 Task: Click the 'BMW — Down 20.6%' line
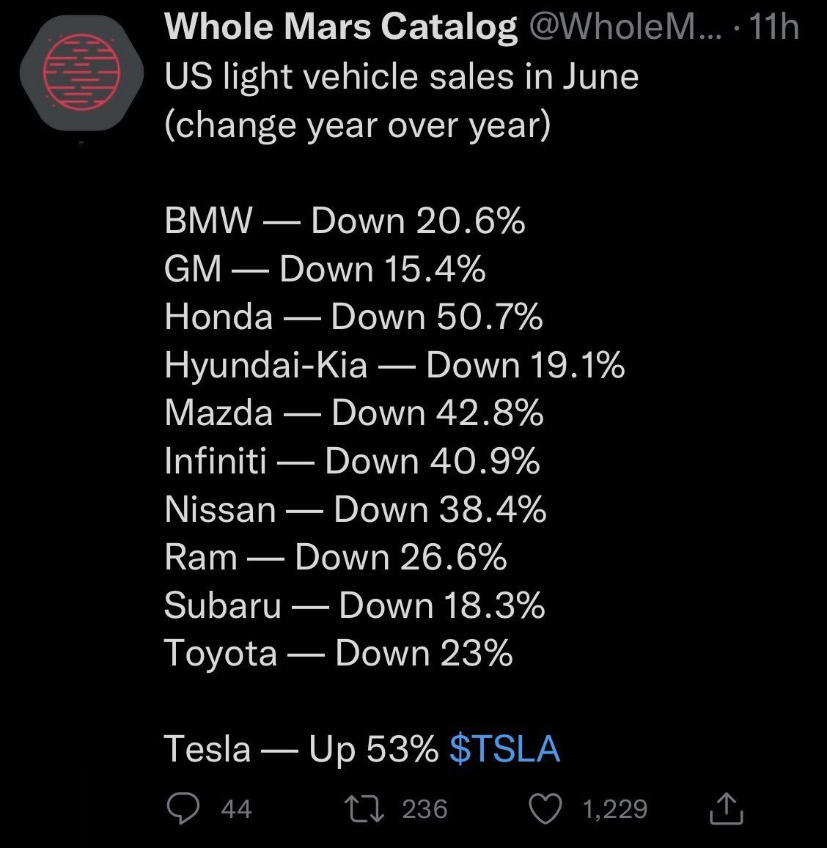click(345, 221)
